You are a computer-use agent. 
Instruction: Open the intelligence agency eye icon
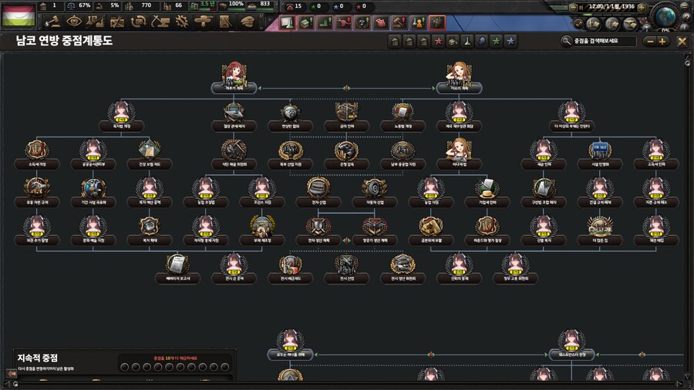(x=74, y=22)
